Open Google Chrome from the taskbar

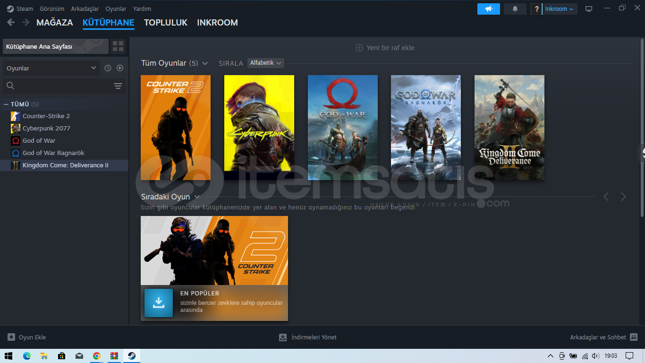point(97,356)
